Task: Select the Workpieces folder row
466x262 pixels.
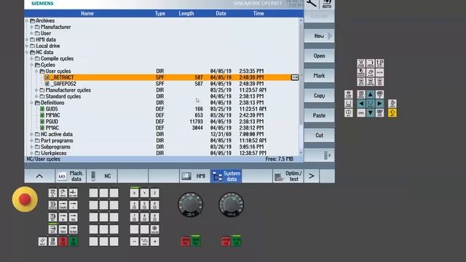Action: [x=167, y=153]
